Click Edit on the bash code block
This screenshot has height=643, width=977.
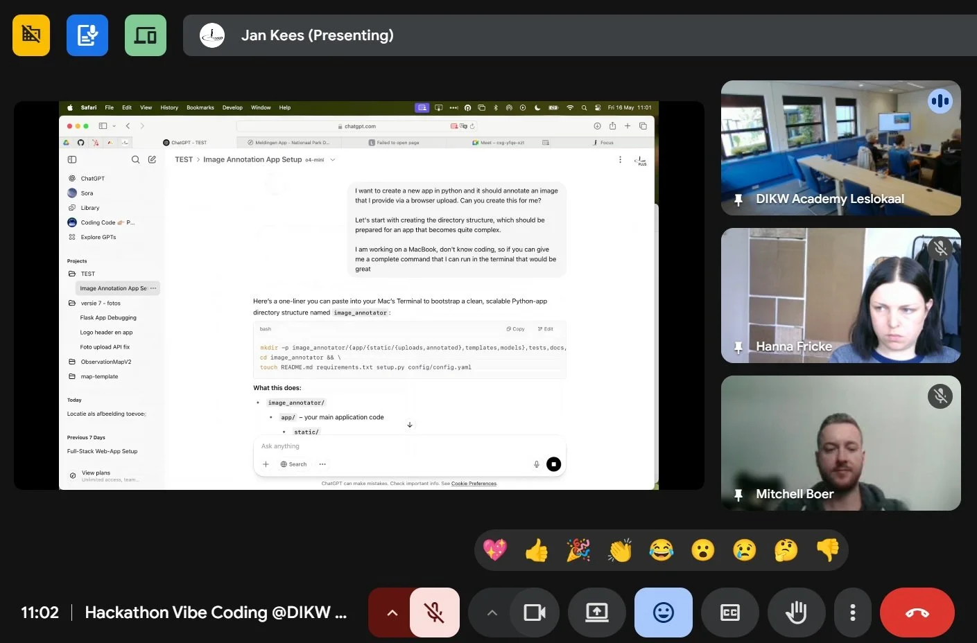click(546, 329)
